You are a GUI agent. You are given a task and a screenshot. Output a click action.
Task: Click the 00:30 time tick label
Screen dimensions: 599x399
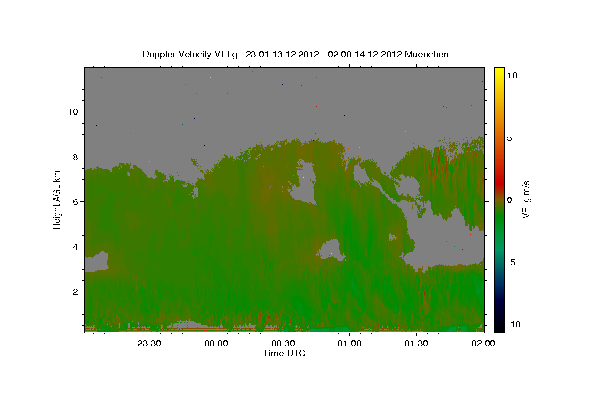click(x=283, y=343)
